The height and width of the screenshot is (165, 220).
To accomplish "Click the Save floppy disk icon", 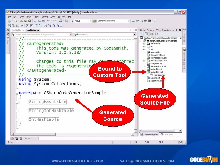I will point(26,21).
